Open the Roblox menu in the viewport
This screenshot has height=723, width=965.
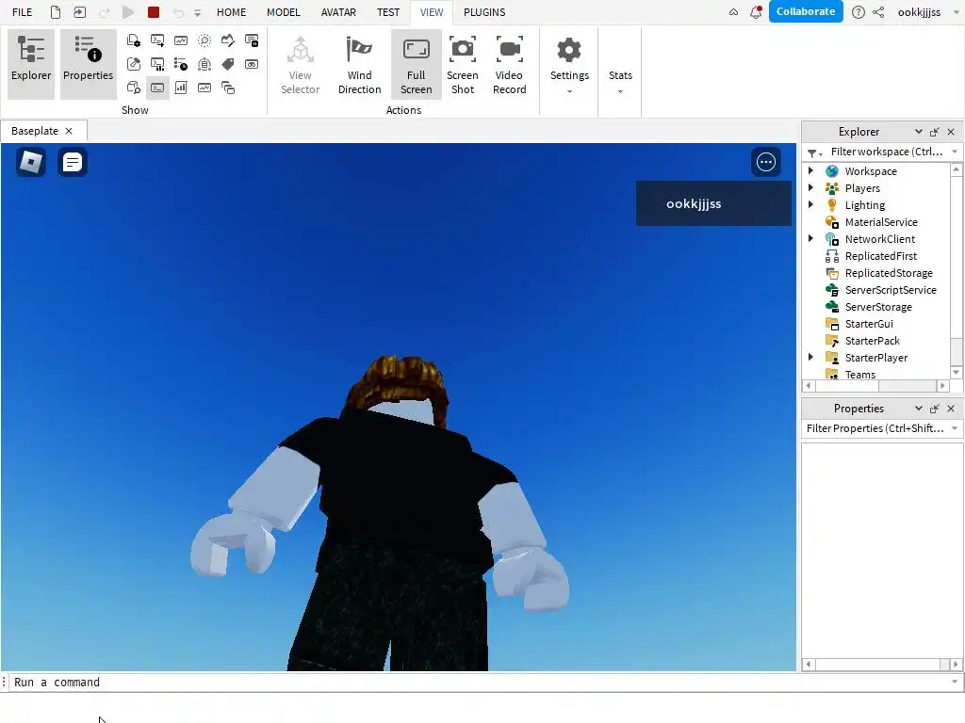tap(31, 162)
